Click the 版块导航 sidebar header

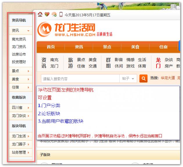[21, 126]
